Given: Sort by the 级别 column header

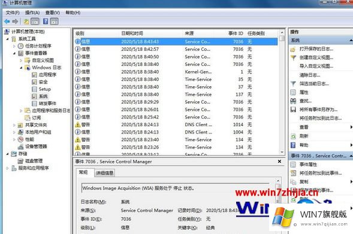Looking at the screenshot, I should click(80, 34).
